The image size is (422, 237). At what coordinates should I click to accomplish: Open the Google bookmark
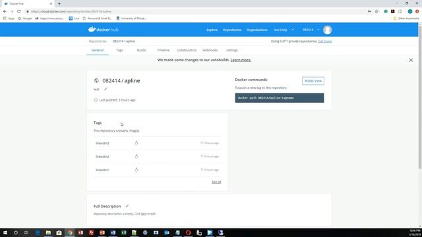click(x=25, y=18)
